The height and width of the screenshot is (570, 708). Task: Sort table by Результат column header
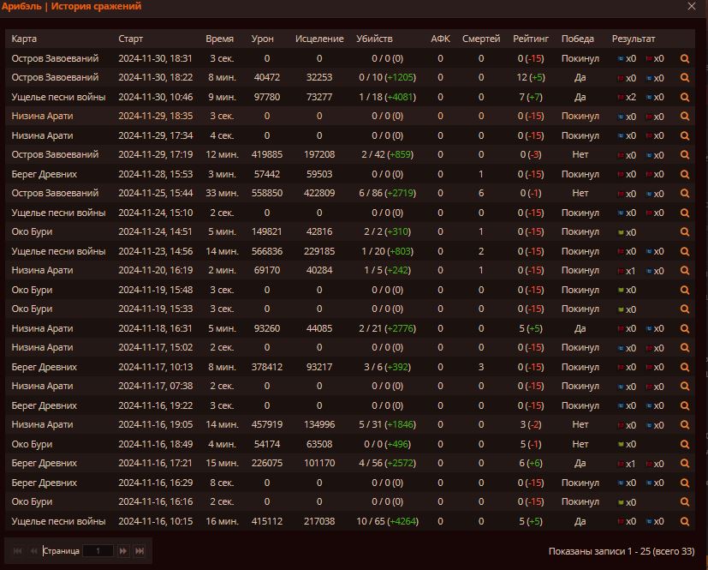634,39
